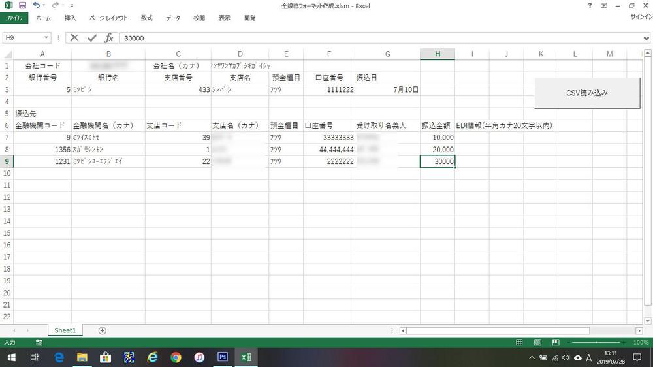Switch to the 開発 ribbon tab
653x367 pixels.
click(x=250, y=18)
